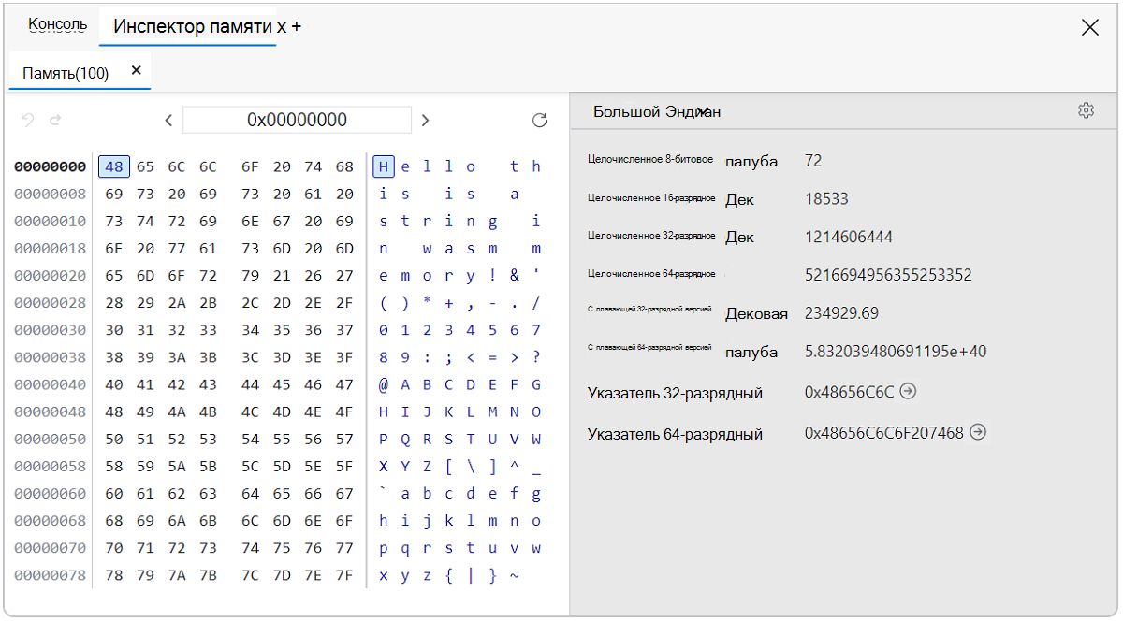Select the Инспектор памяти tab
This screenshot has width=1123, height=622.
click(x=195, y=26)
